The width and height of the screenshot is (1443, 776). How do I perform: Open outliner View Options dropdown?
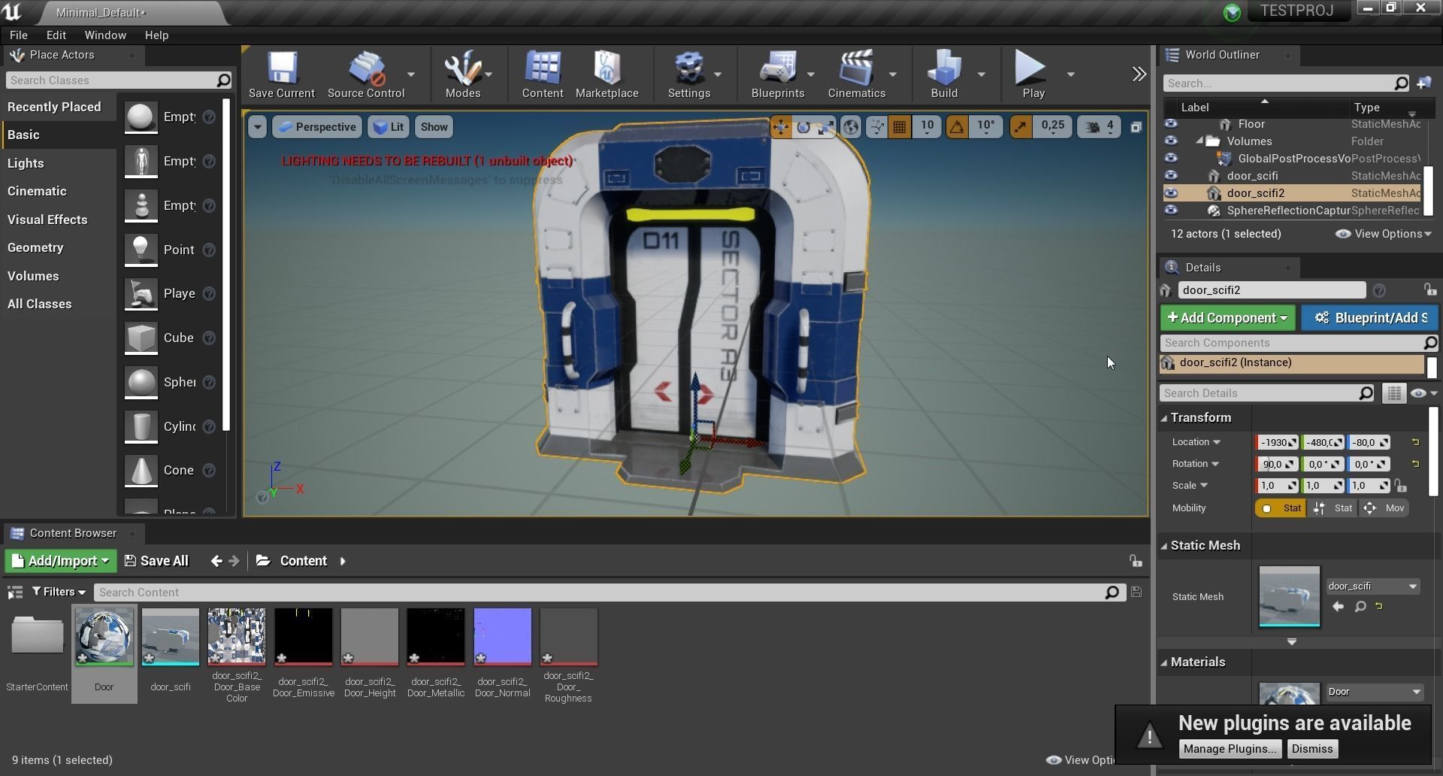[1384, 234]
